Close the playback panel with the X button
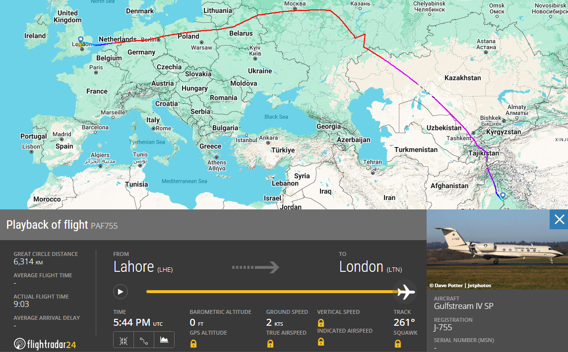Viewport: 568px width, 352px height. click(x=559, y=219)
